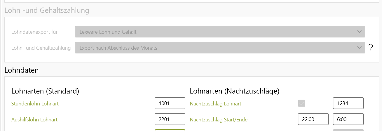Toggle the Nachtzuschlag Lohnart checkbox

click(301, 103)
